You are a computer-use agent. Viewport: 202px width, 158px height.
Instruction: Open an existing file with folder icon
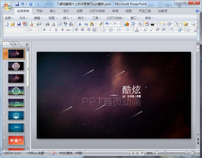coord(13,24)
